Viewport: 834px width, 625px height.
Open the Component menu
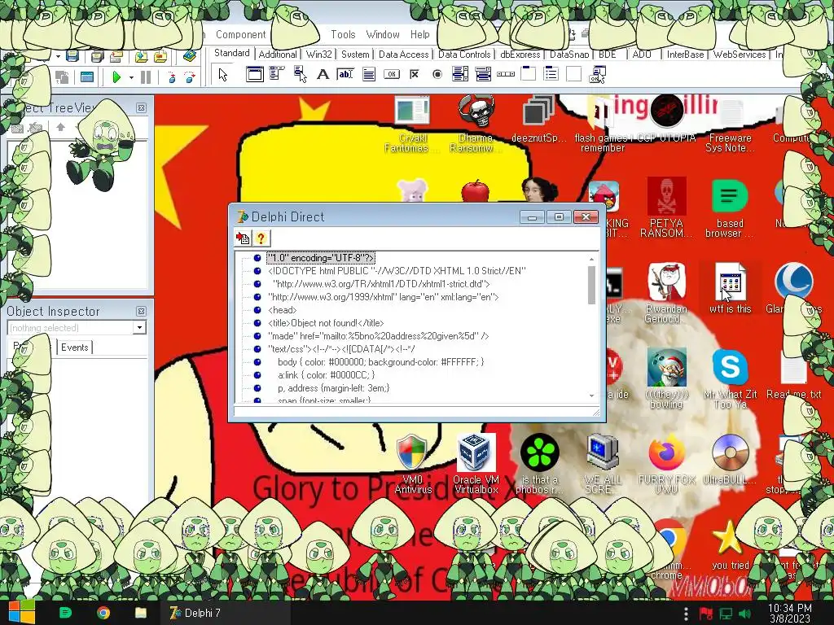[x=240, y=34]
